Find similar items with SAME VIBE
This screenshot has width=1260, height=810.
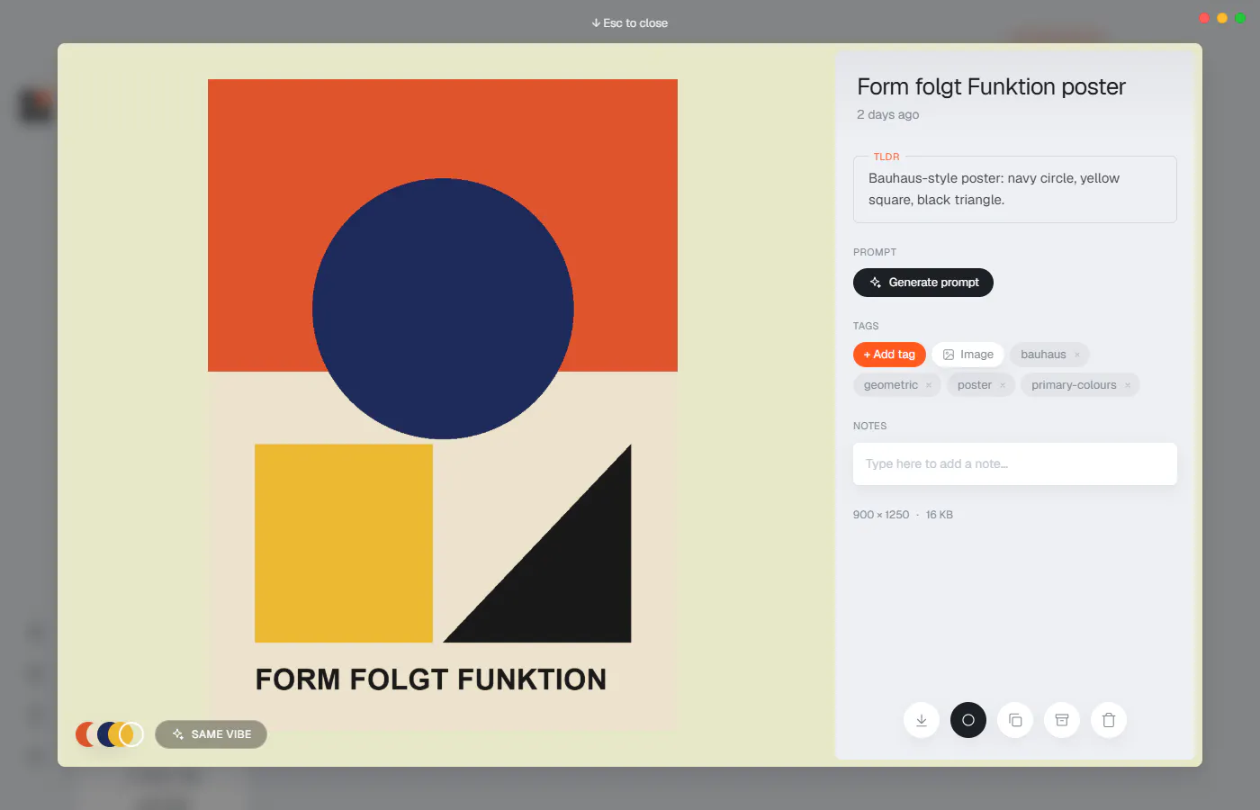pyautogui.click(x=211, y=734)
